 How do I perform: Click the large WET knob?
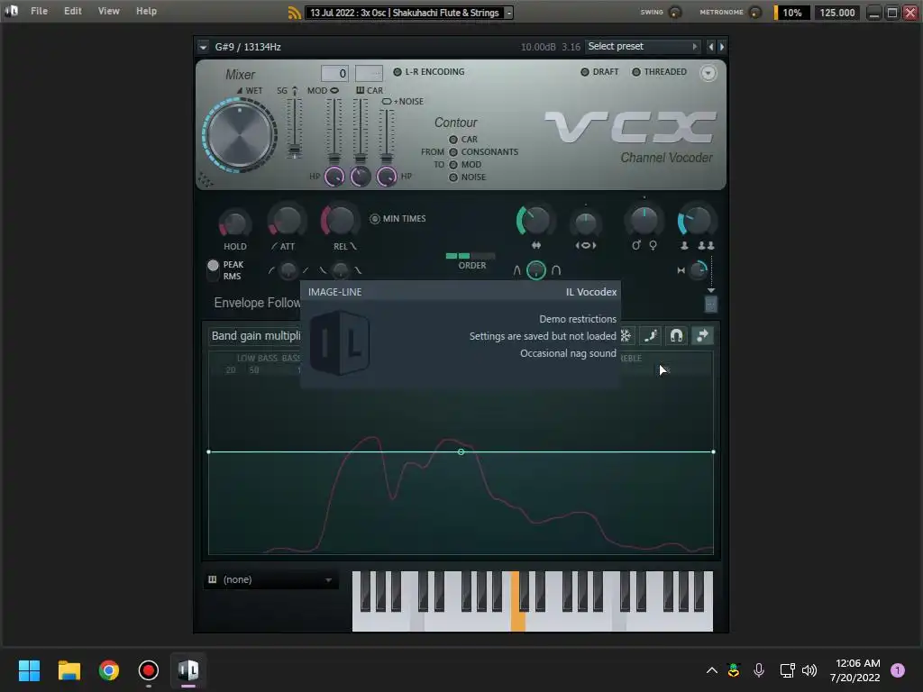coord(240,135)
